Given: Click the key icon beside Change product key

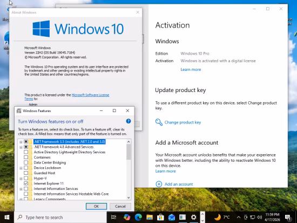Looking at the screenshot, I should click(x=159, y=122).
